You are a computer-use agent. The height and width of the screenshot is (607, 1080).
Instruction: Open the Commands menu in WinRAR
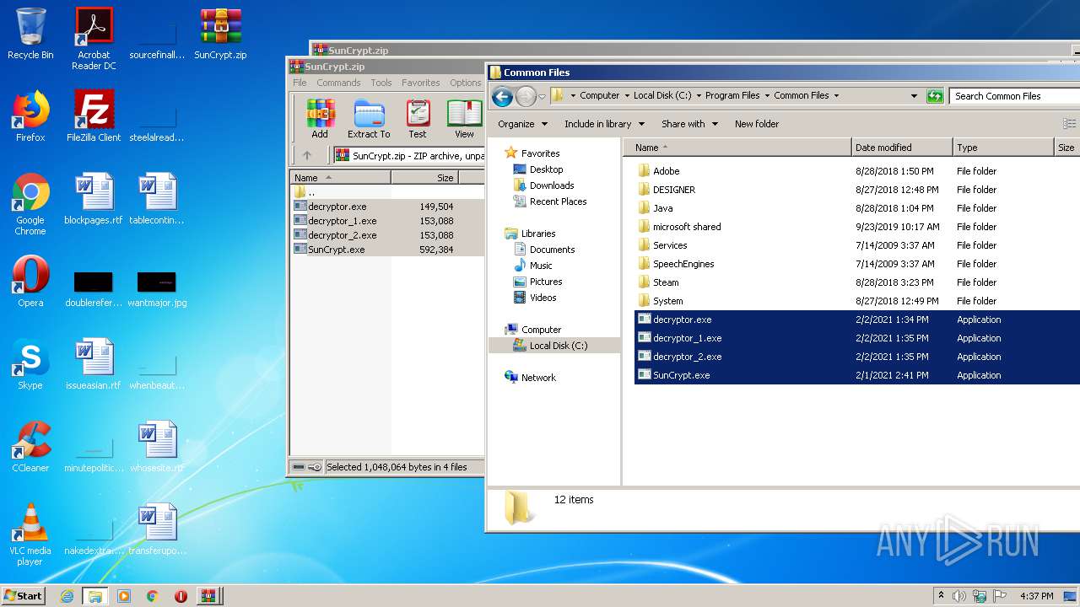click(x=338, y=83)
